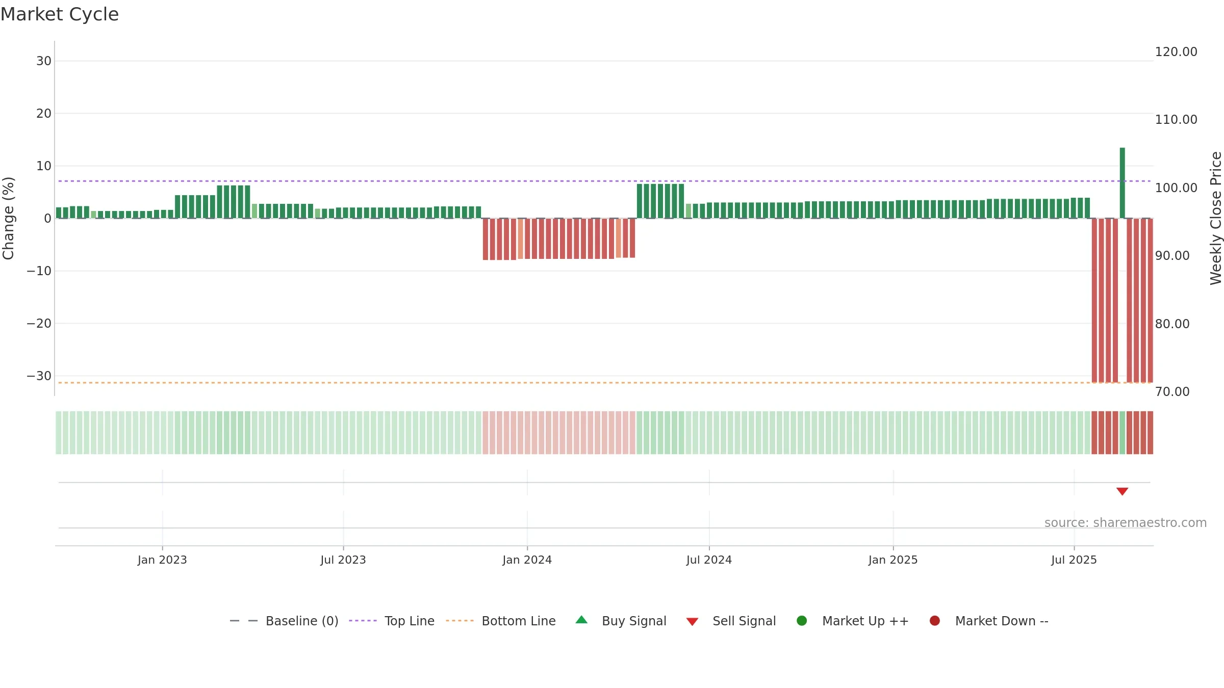Click the red Sell Signal triangle in legend
Screen dimensions: 1224x688
(x=692, y=622)
